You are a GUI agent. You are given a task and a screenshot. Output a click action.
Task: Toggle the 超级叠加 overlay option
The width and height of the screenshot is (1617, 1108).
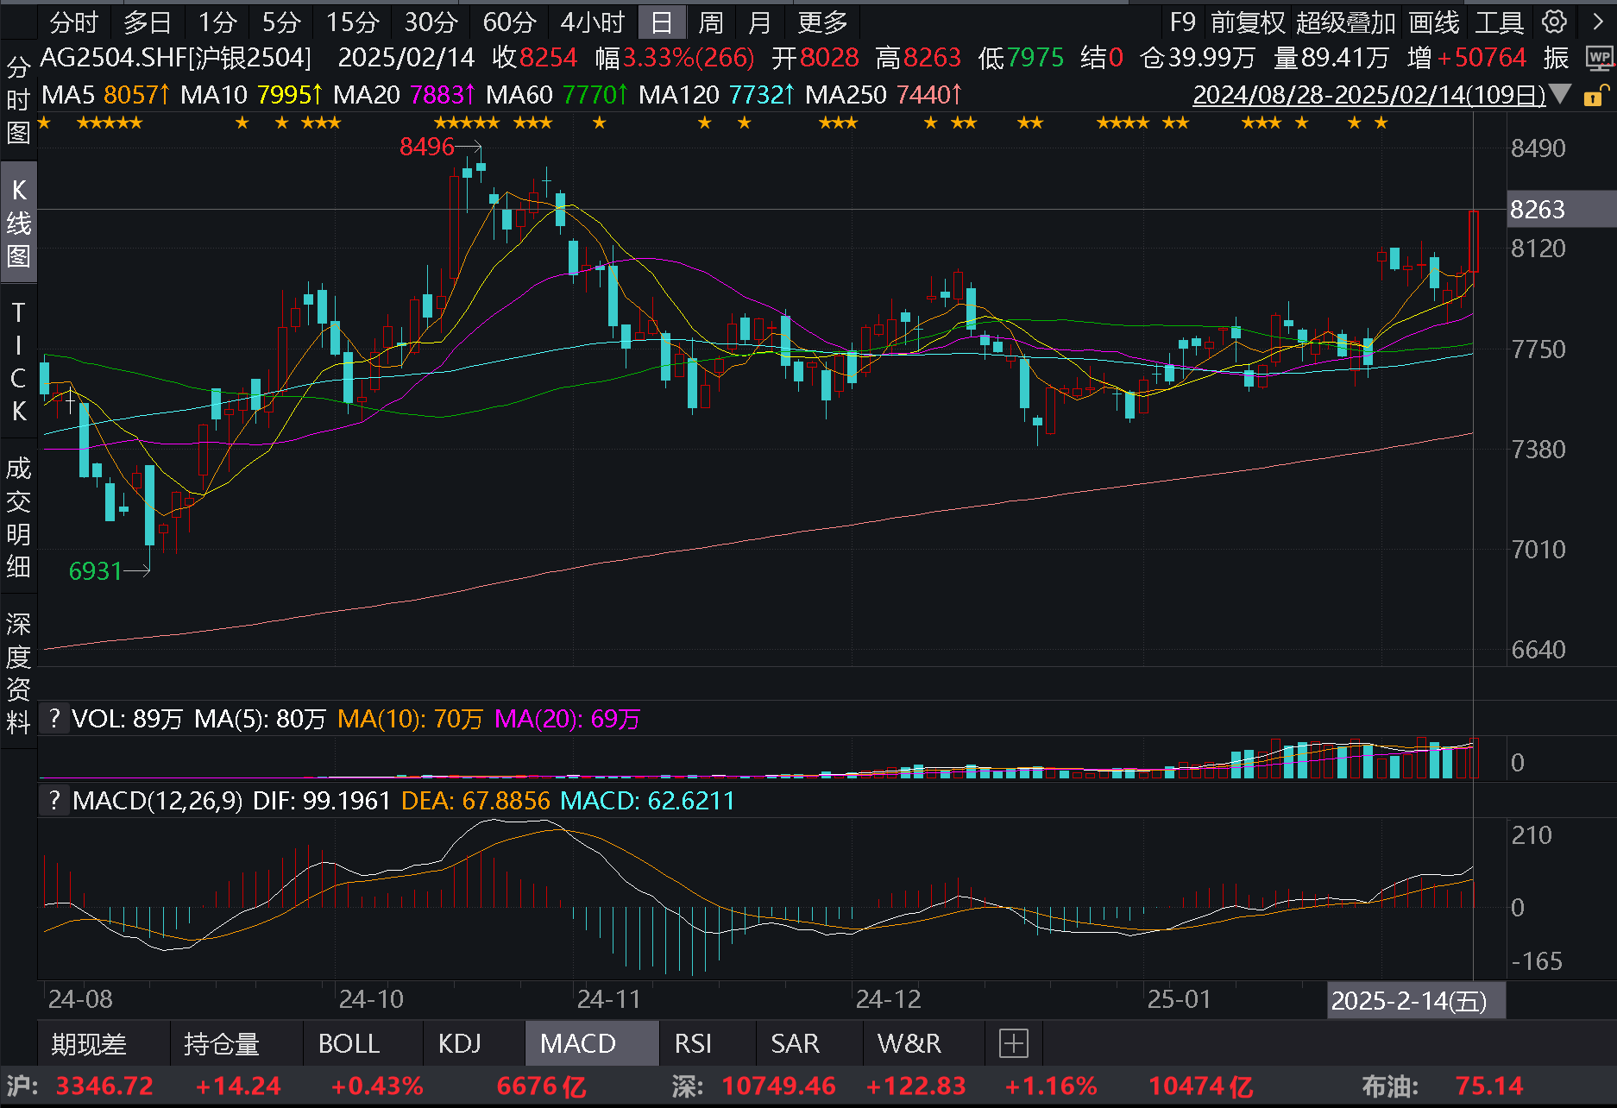point(1345,22)
